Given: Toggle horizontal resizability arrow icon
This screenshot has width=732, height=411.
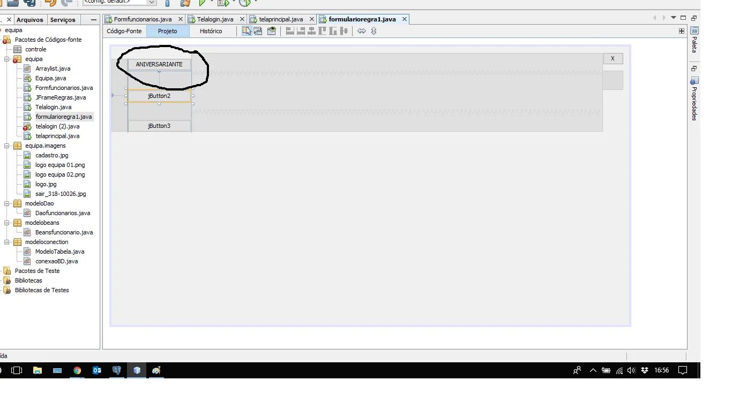Looking at the screenshot, I should 362,31.
